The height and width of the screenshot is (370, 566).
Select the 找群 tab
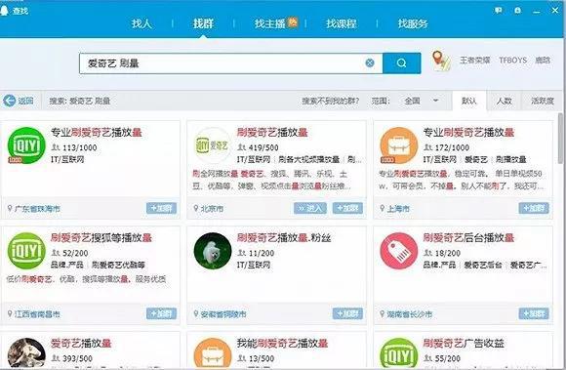pyautogui.click(x=203, y=23)
